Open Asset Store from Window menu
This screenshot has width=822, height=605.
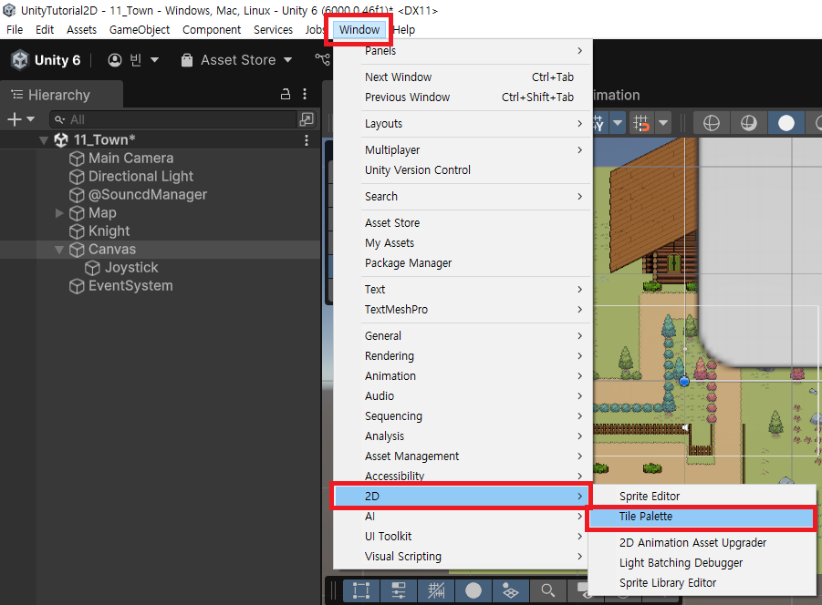coord(462,223)
